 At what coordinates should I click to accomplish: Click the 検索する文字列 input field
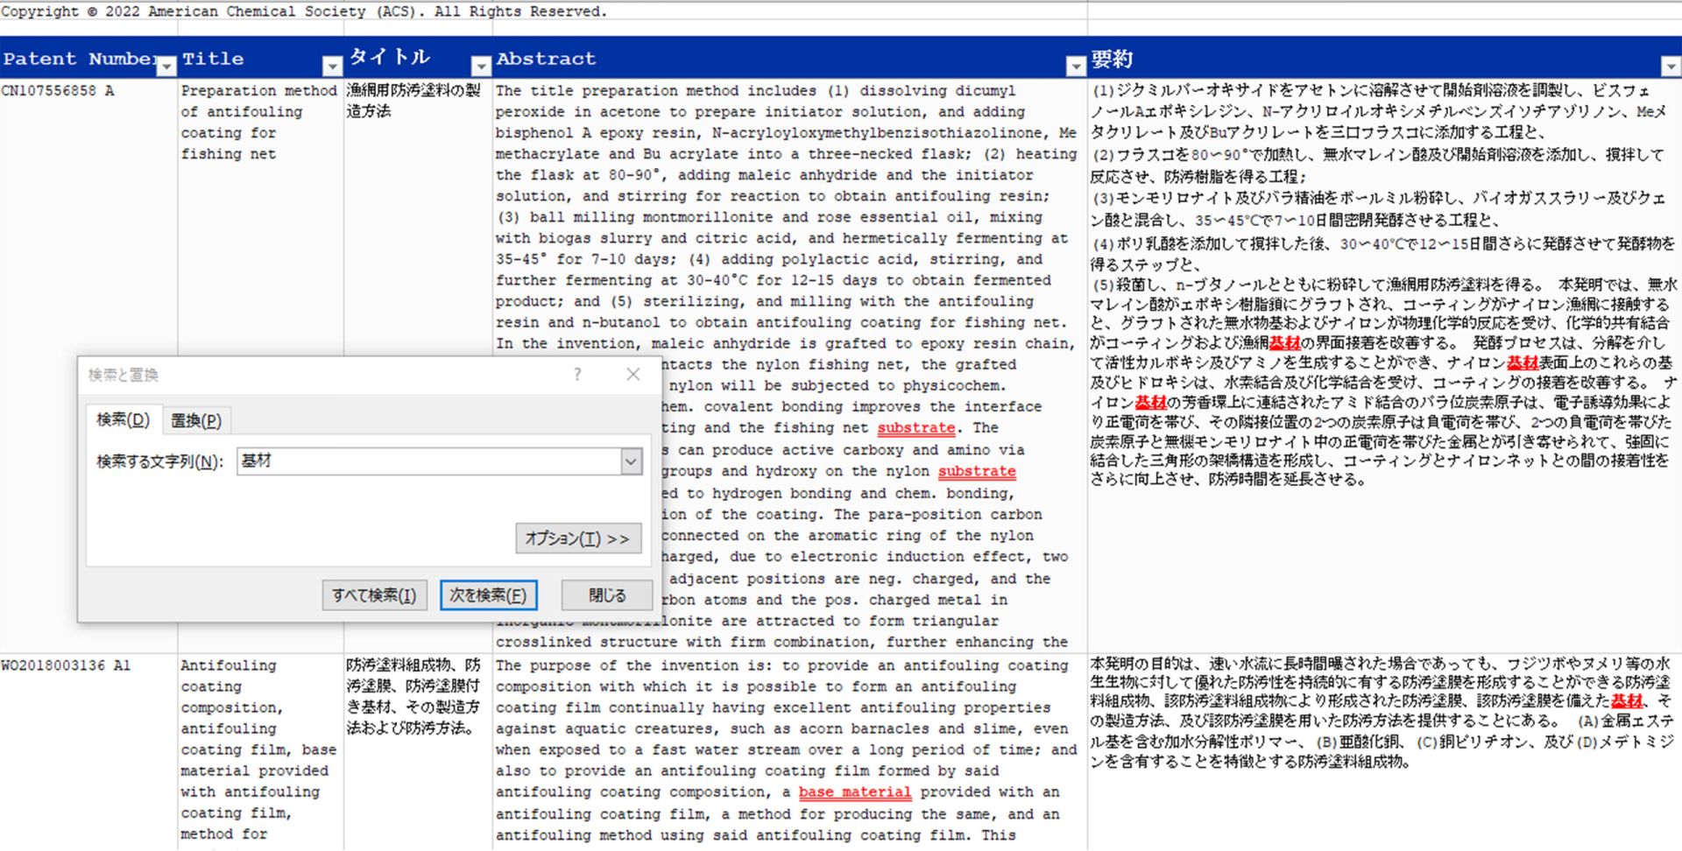(x=429, y=461)
